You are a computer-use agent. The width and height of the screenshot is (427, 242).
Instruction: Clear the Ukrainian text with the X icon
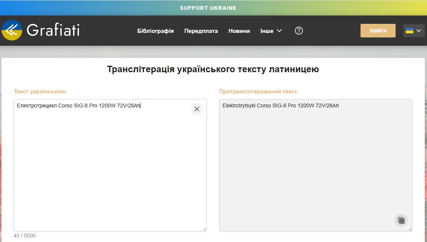pyautogui.click(x=197, y=109)
